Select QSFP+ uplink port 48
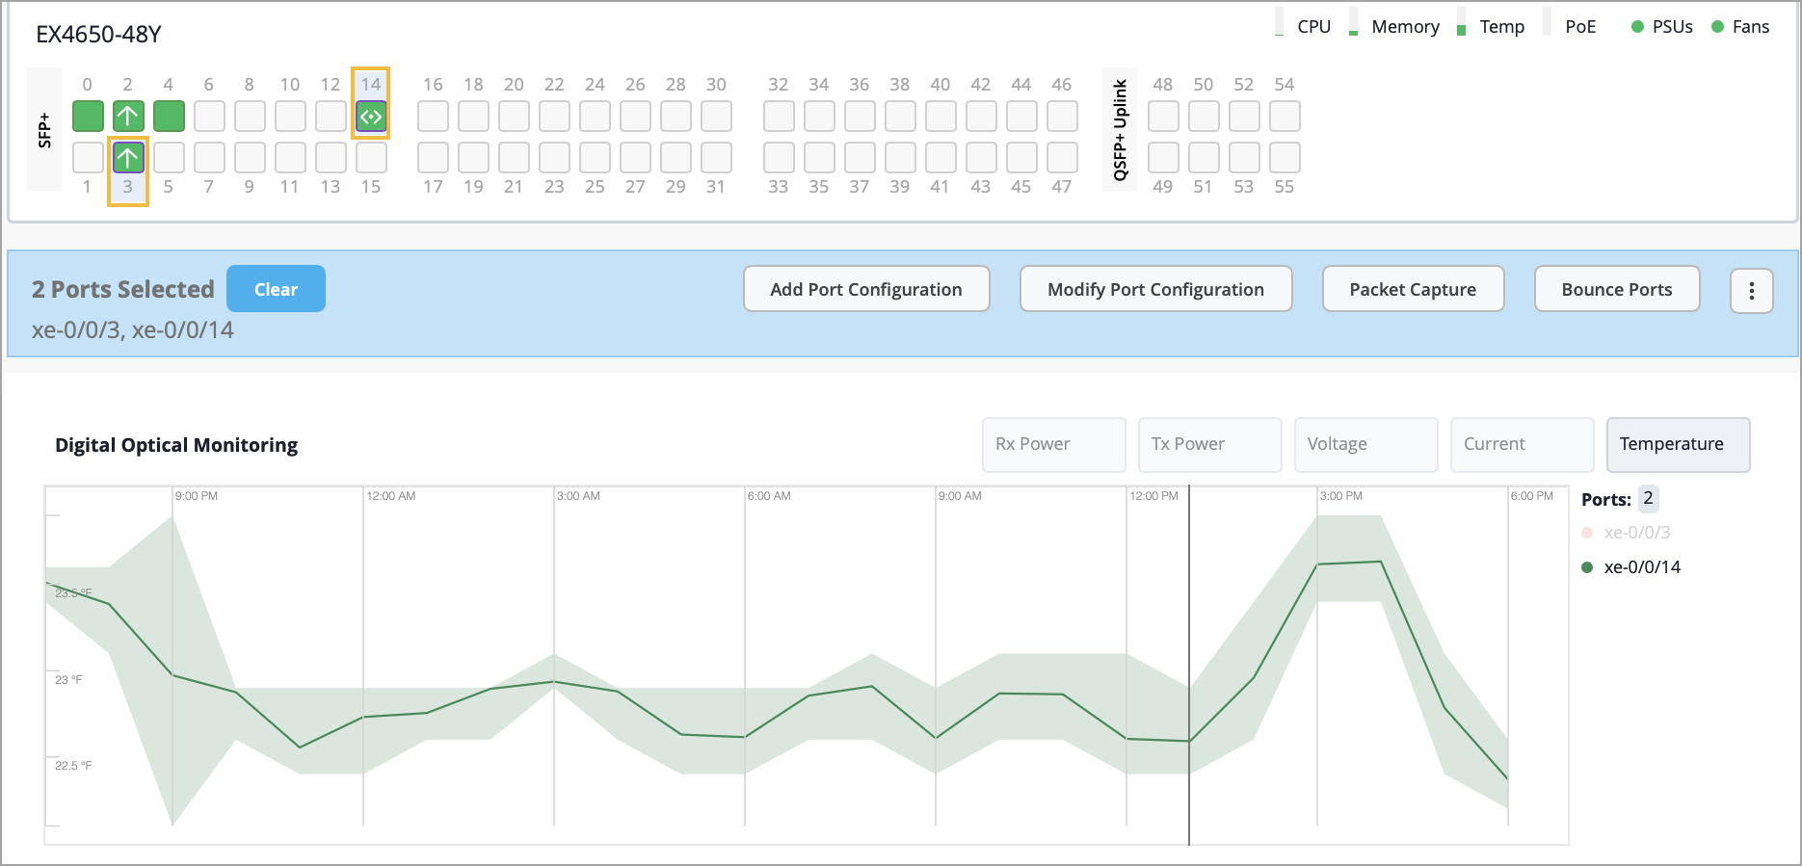 point(1163,117)
